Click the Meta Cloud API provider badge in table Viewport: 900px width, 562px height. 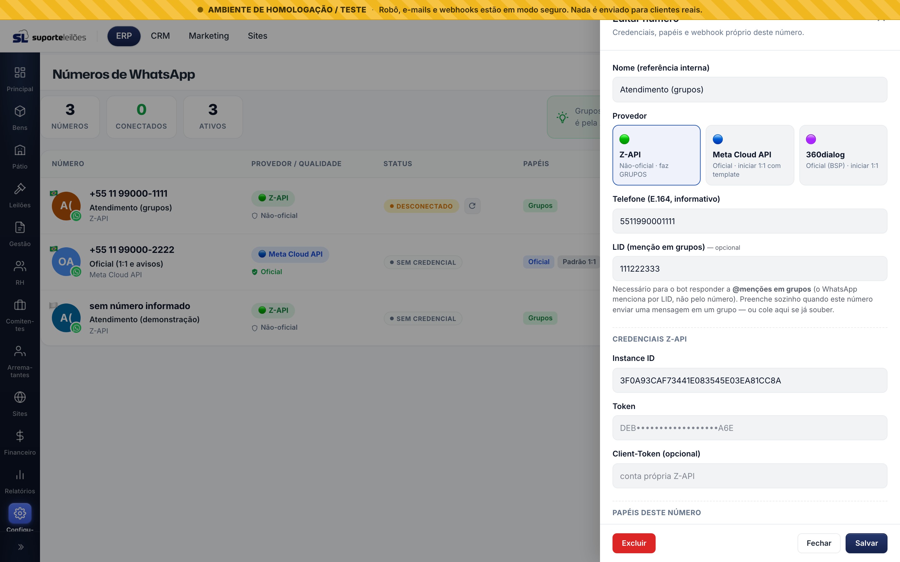290,254
